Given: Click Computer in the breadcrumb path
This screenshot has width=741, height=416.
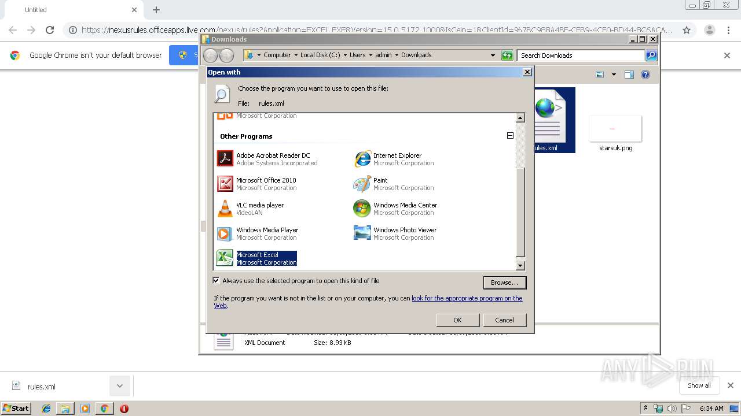Looking at the screenshot, I should [277, 55].
